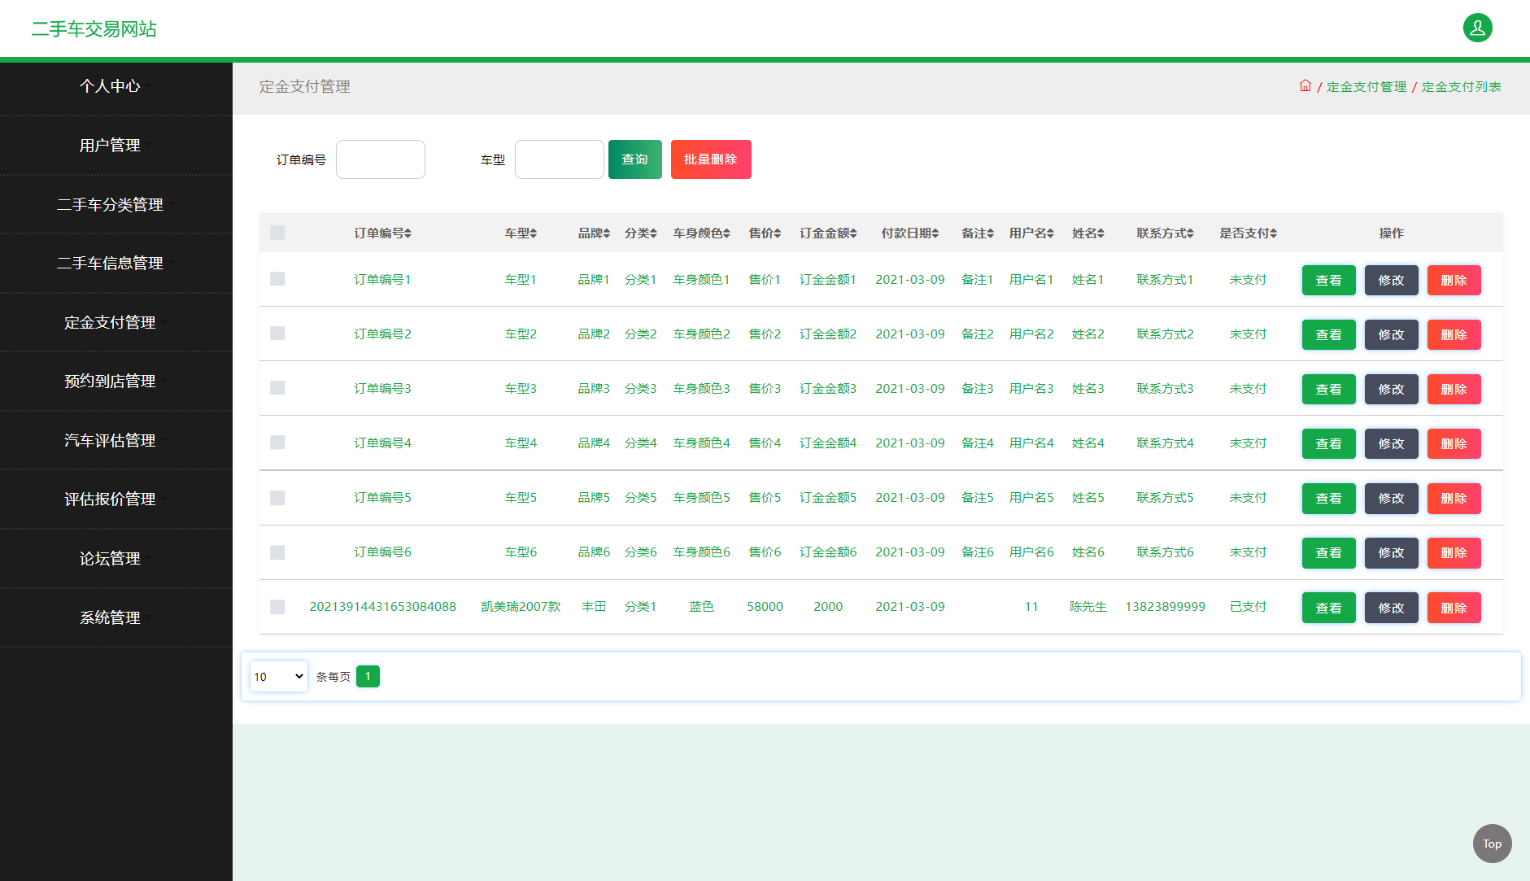This screenshot has height=881, width=1530.
Task: Expand the 二手车分类管理 sidebar menu
Action: point(116,204)
